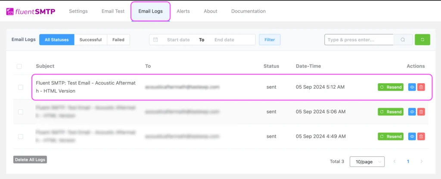
Task: Click 'sent' status in 5:06 AM row
Action: pyautogui.click(x=271, y=112)
